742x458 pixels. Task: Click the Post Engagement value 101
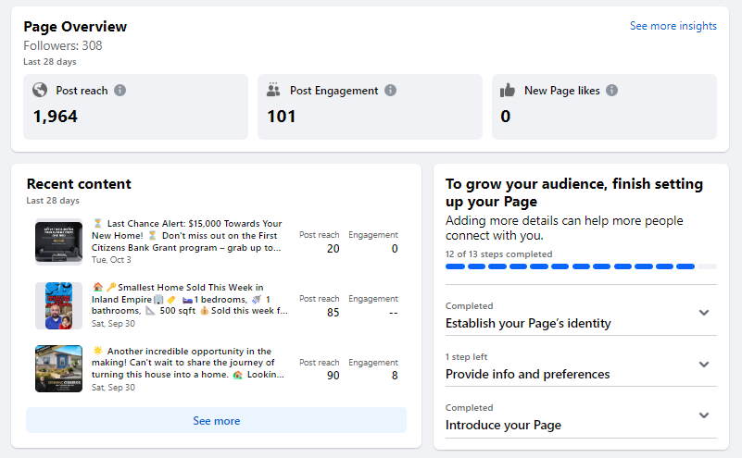282,117
